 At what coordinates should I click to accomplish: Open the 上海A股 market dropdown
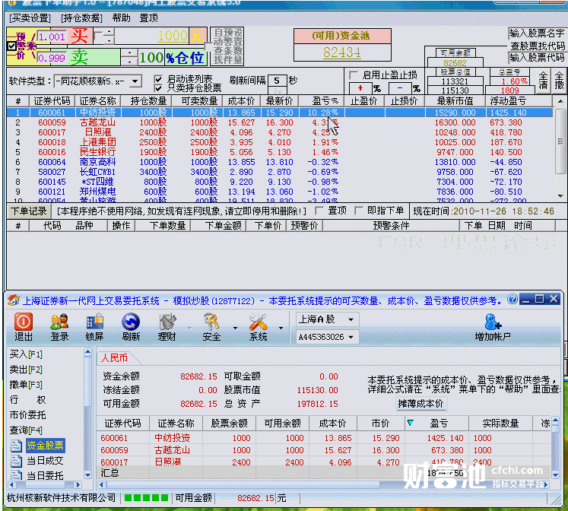[x=351, y=319]
